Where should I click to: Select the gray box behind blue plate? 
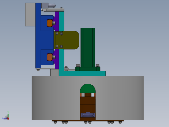pyautogui.click(x=30, y=15)
